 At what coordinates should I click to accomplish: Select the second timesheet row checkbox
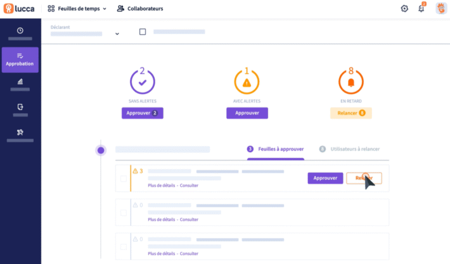[x=123, y=212]
